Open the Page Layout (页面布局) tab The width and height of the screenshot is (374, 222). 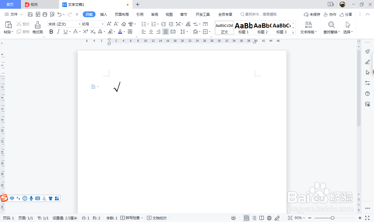(122, 14)
